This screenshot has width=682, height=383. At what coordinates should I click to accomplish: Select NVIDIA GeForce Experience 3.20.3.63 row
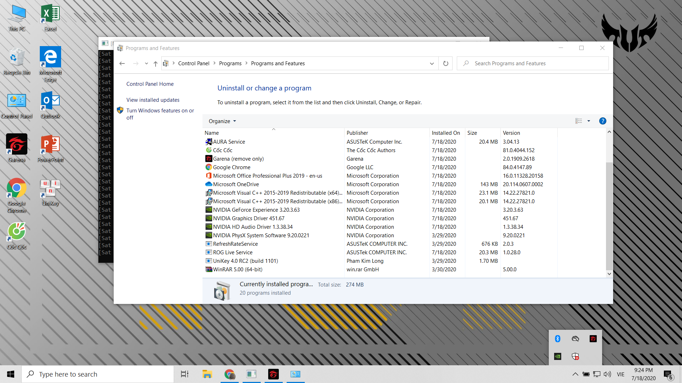click(x=380, y=210)
